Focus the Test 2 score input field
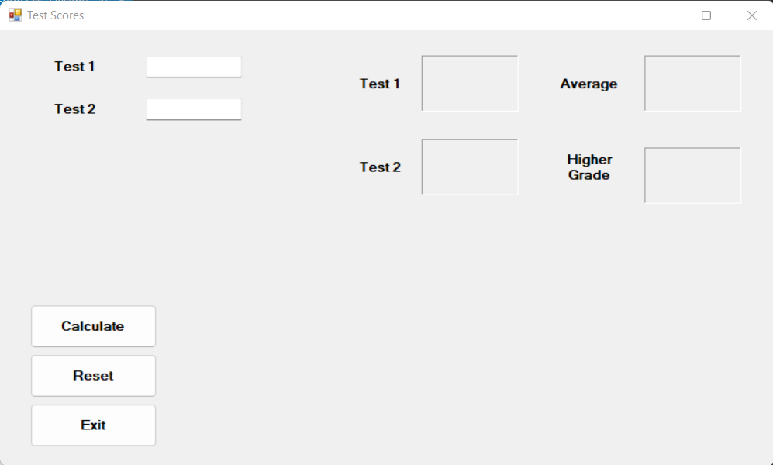This screenshot has height=465, width=773. pos(194,109)
